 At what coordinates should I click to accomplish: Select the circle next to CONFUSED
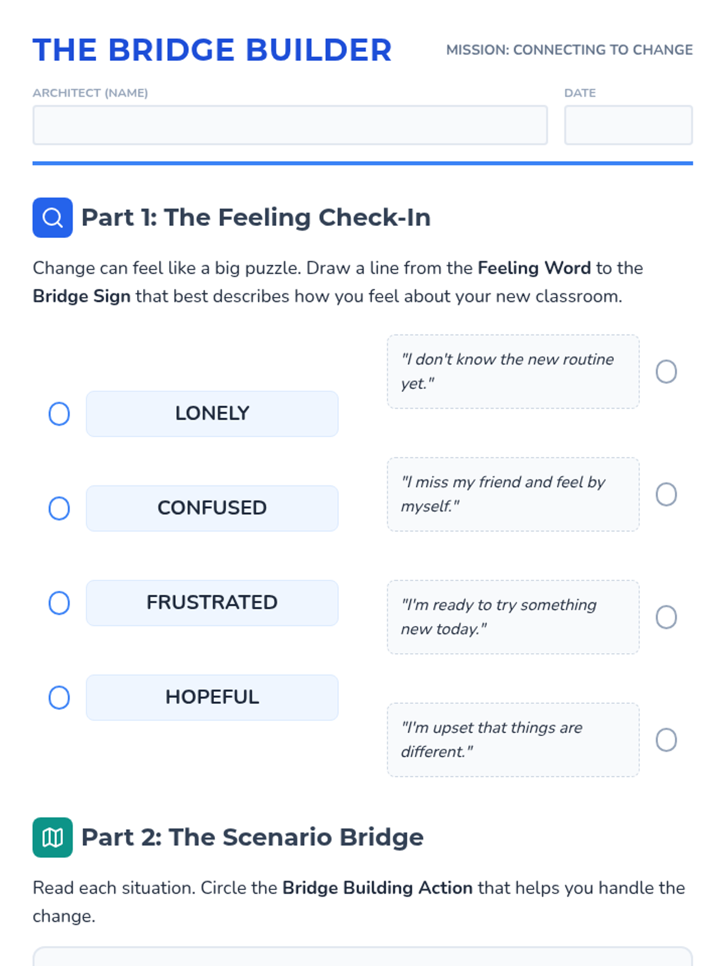(x=59, y=508)
